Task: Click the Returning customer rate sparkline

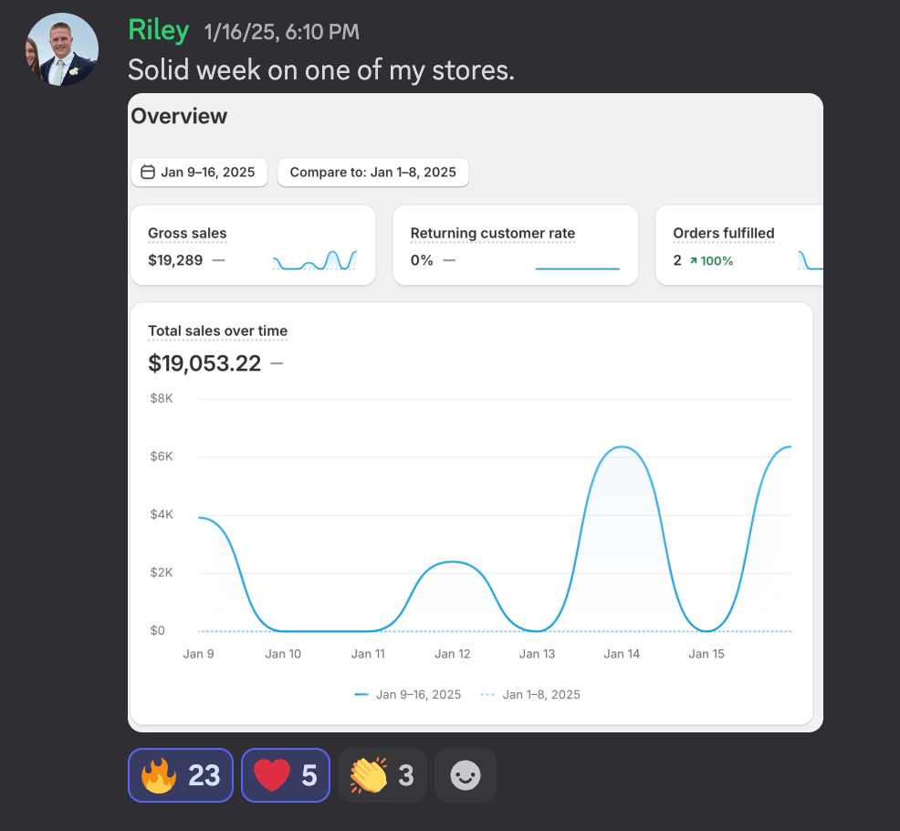Action: click(577, 268)
